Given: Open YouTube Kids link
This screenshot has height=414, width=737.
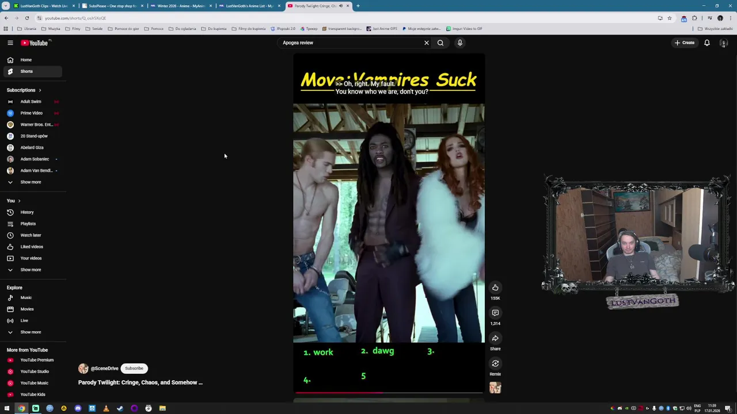Looking at the screenshot, I should click(32, 394).
